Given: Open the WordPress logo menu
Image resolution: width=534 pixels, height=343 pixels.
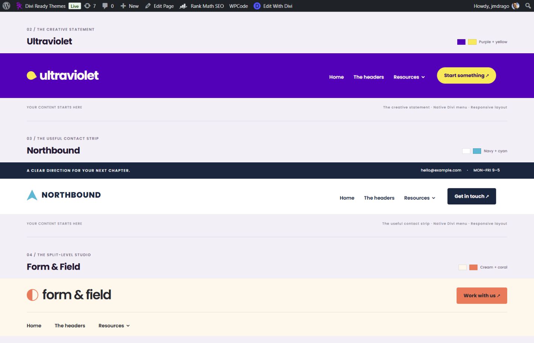Looking at the screenshot, I should 6,6.
